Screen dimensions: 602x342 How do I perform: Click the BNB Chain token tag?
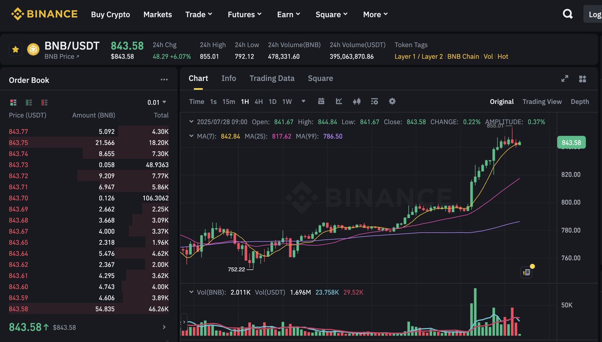(x=463, y=56)
